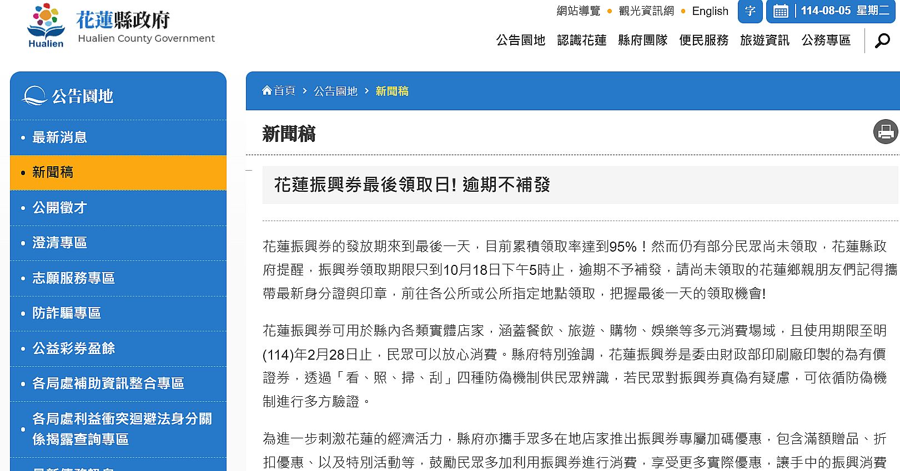The width and height of the screenshot is (900, 471).
Task: Expand the 便民服務 navigation menu
Action: 703,40
